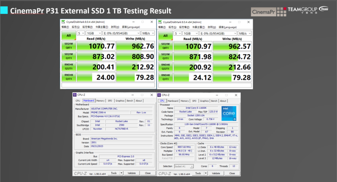Minimize the CPU-Z CPU tab window
This screenshot has height=182, width=337.
[x=217, y=95]
